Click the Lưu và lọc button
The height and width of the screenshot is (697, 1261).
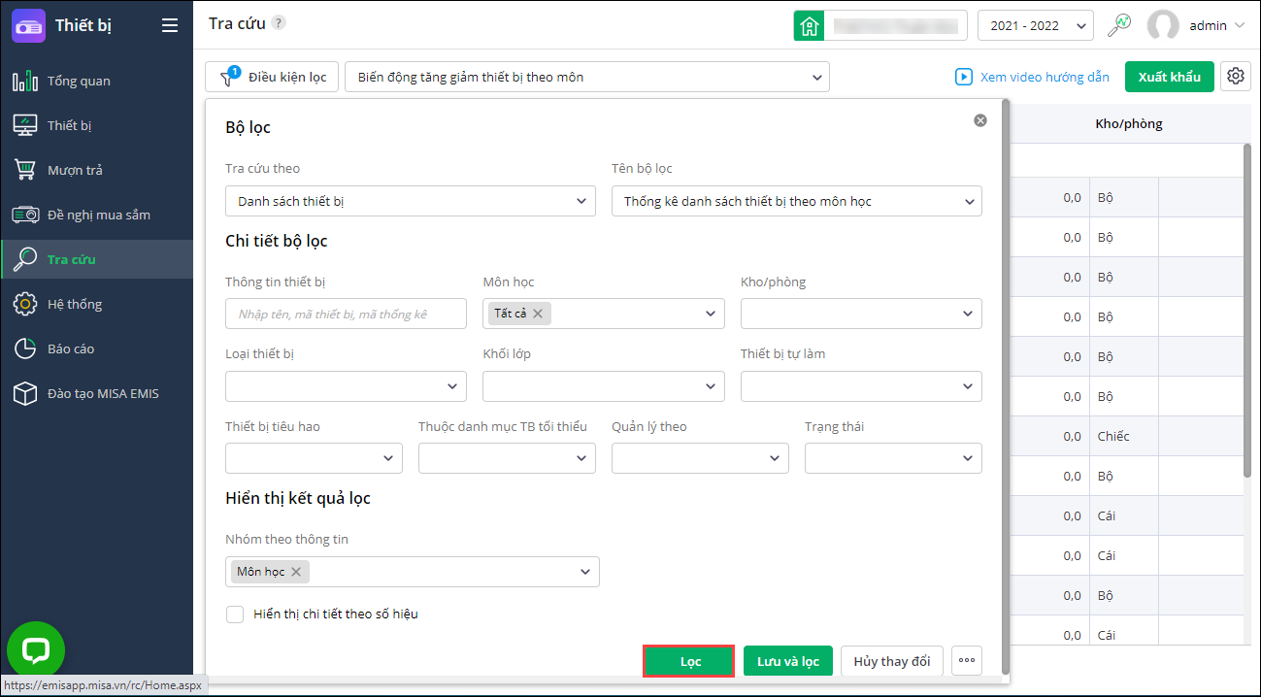(x=788, y=661)
